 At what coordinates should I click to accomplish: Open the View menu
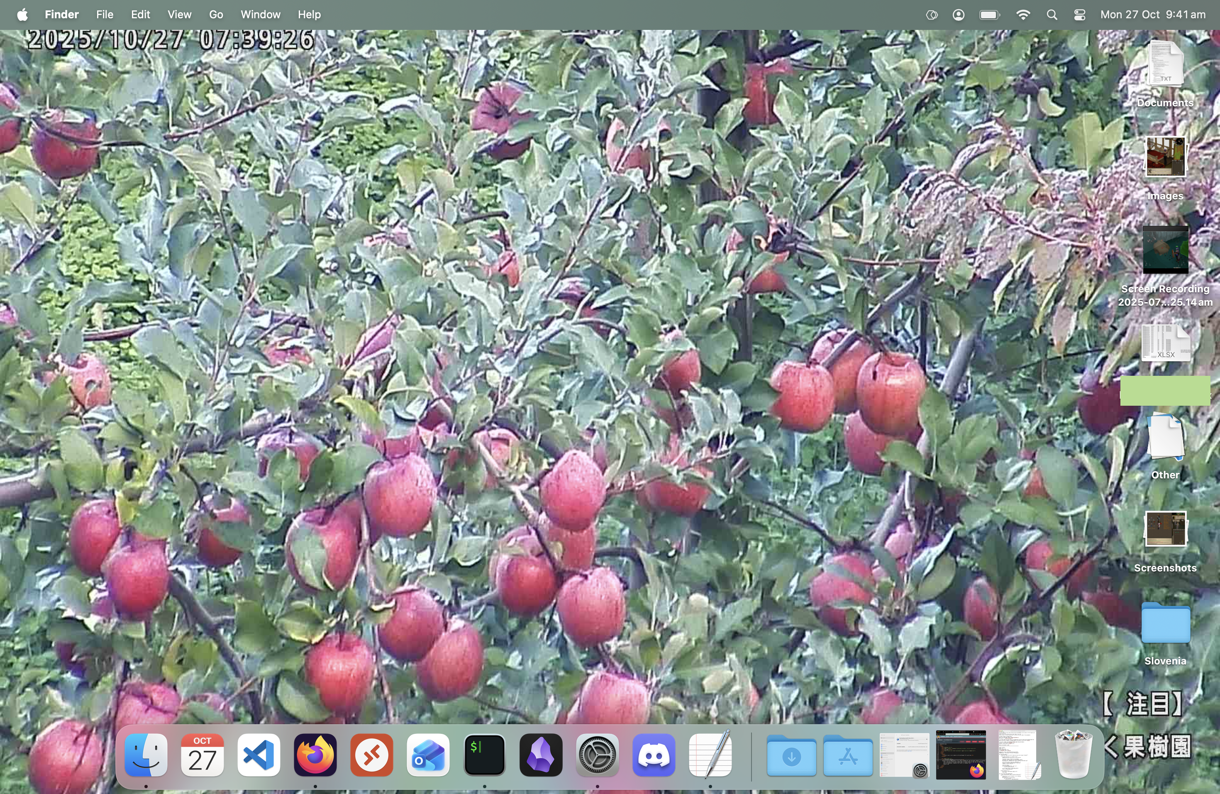(179, 15)
